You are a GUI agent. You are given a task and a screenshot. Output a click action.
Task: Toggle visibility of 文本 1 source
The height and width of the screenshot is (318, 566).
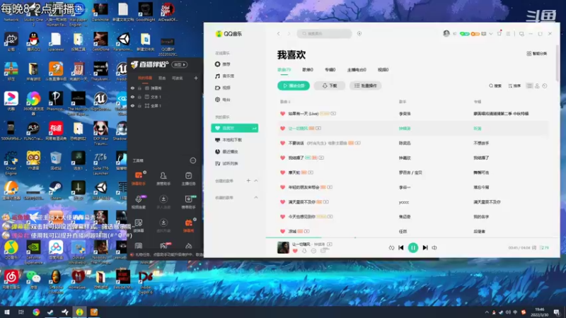coord(132,97)
